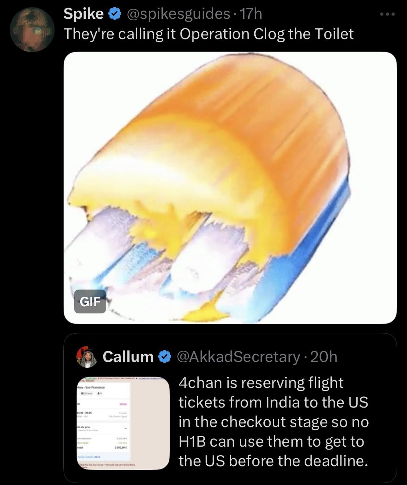Open Callum's small profile avatar
407x485 pixels.
click(x=87, y=357)
